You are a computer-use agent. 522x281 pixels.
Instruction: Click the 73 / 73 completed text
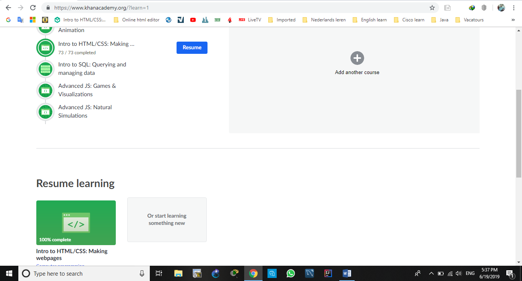tap(77, 53)
